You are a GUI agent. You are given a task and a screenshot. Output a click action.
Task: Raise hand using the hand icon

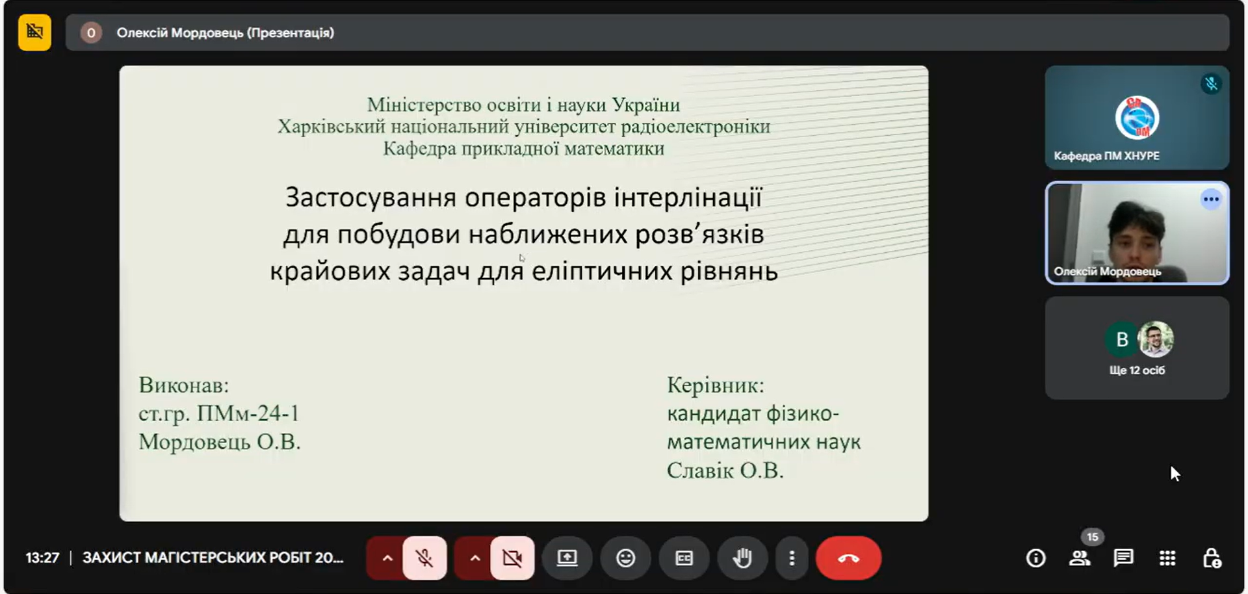pyautogui.click(x=742, y=558)
